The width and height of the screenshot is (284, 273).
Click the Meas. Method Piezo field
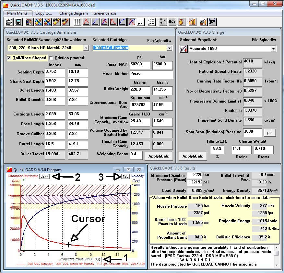[x=151, y=75]
